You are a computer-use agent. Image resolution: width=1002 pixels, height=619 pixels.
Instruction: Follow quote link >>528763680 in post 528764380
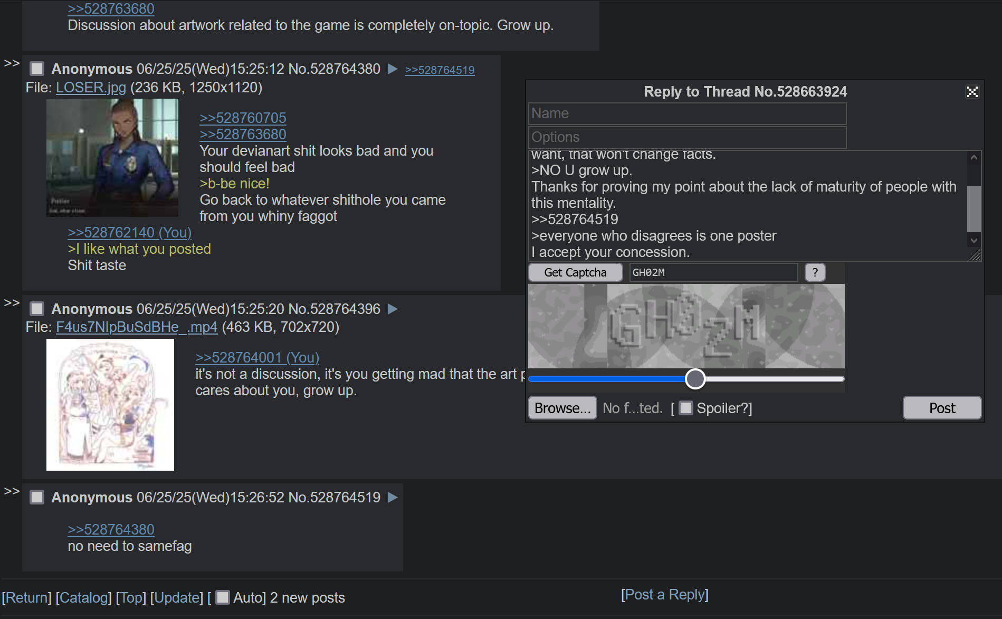(243, 134)
